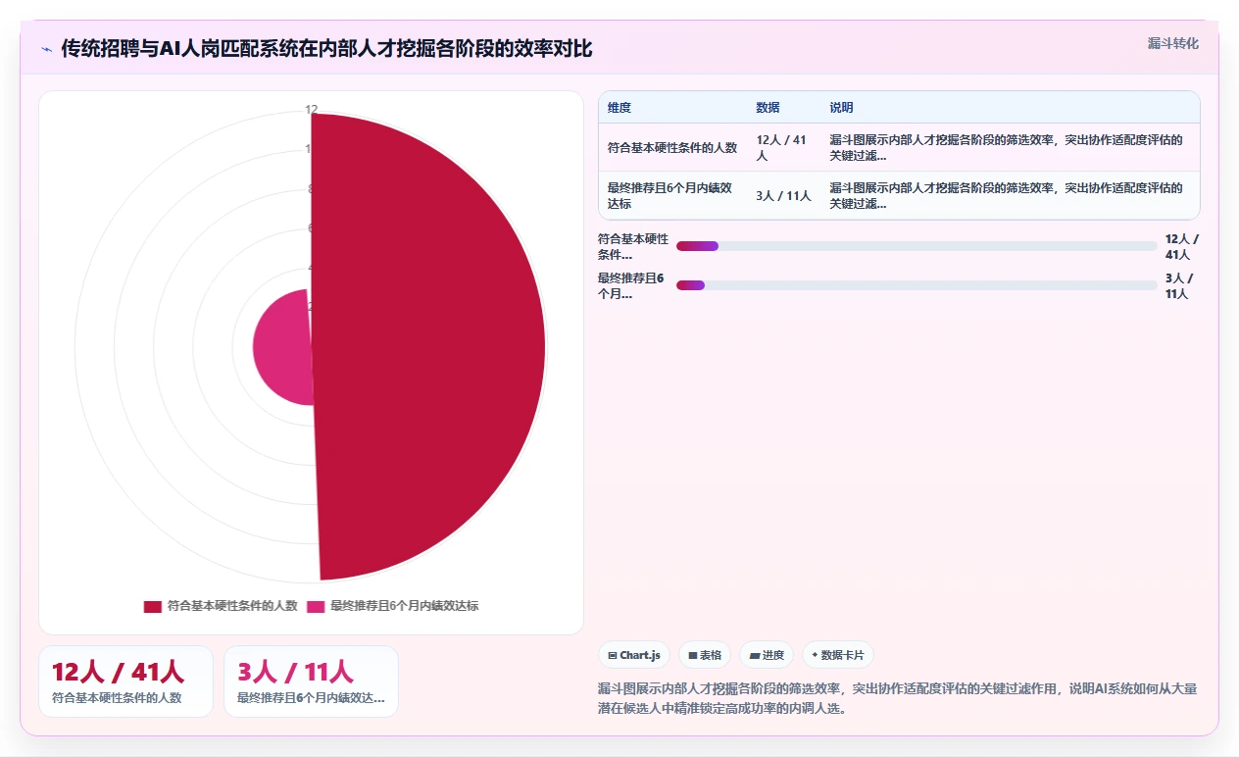This screenshot has width=1239, height=757.
Task: Click the 3人 / 11人 data card
Action: tap(311, 681)
